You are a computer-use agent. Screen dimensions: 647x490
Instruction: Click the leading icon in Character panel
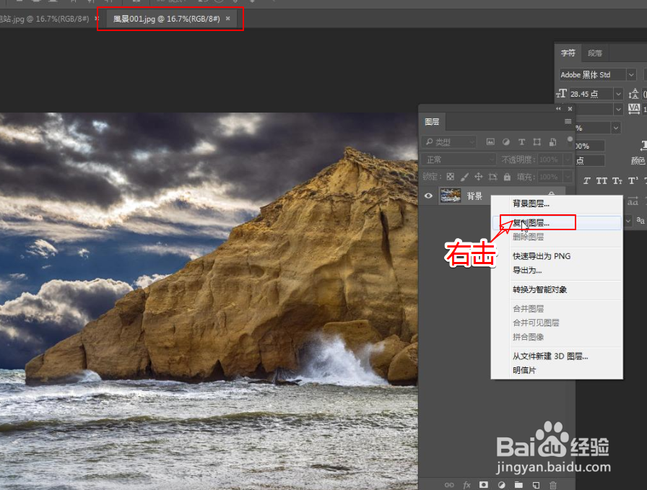pyautogui.click(x=633, y=94)
